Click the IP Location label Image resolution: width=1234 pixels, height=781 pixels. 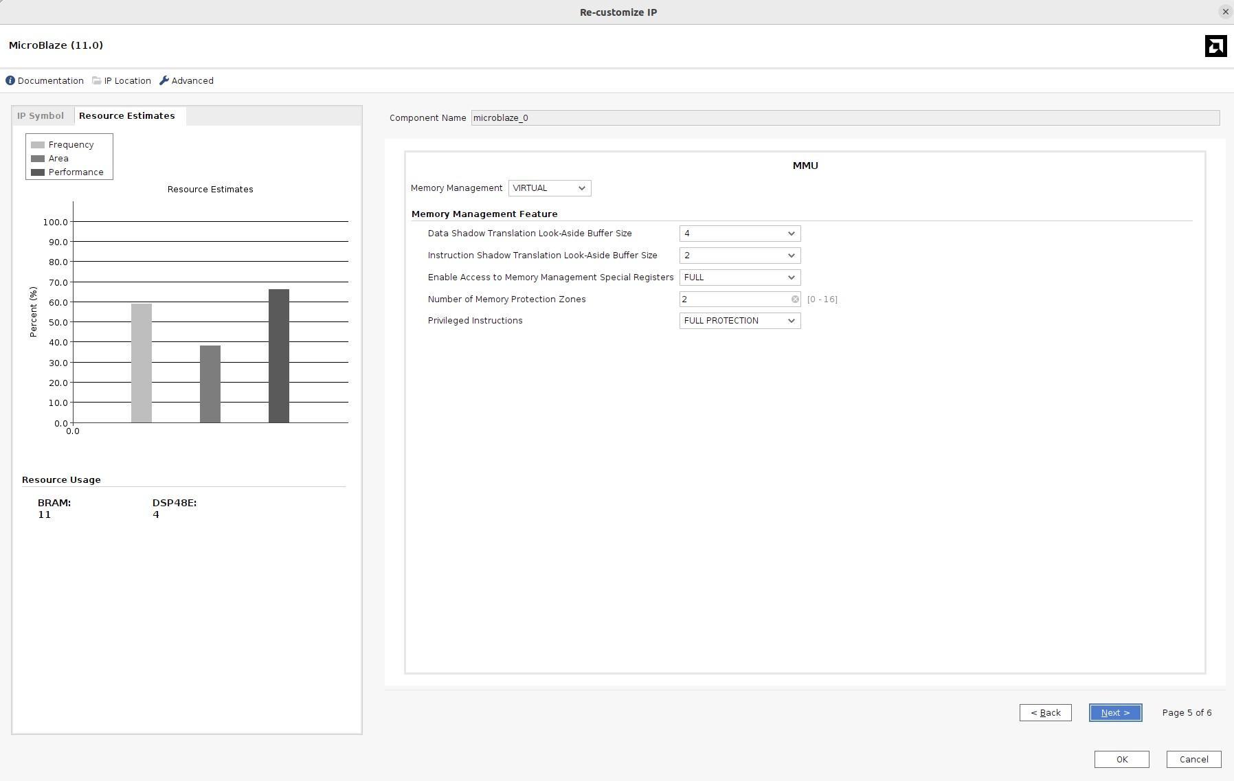pyautogui.click(x=128, y=81)
